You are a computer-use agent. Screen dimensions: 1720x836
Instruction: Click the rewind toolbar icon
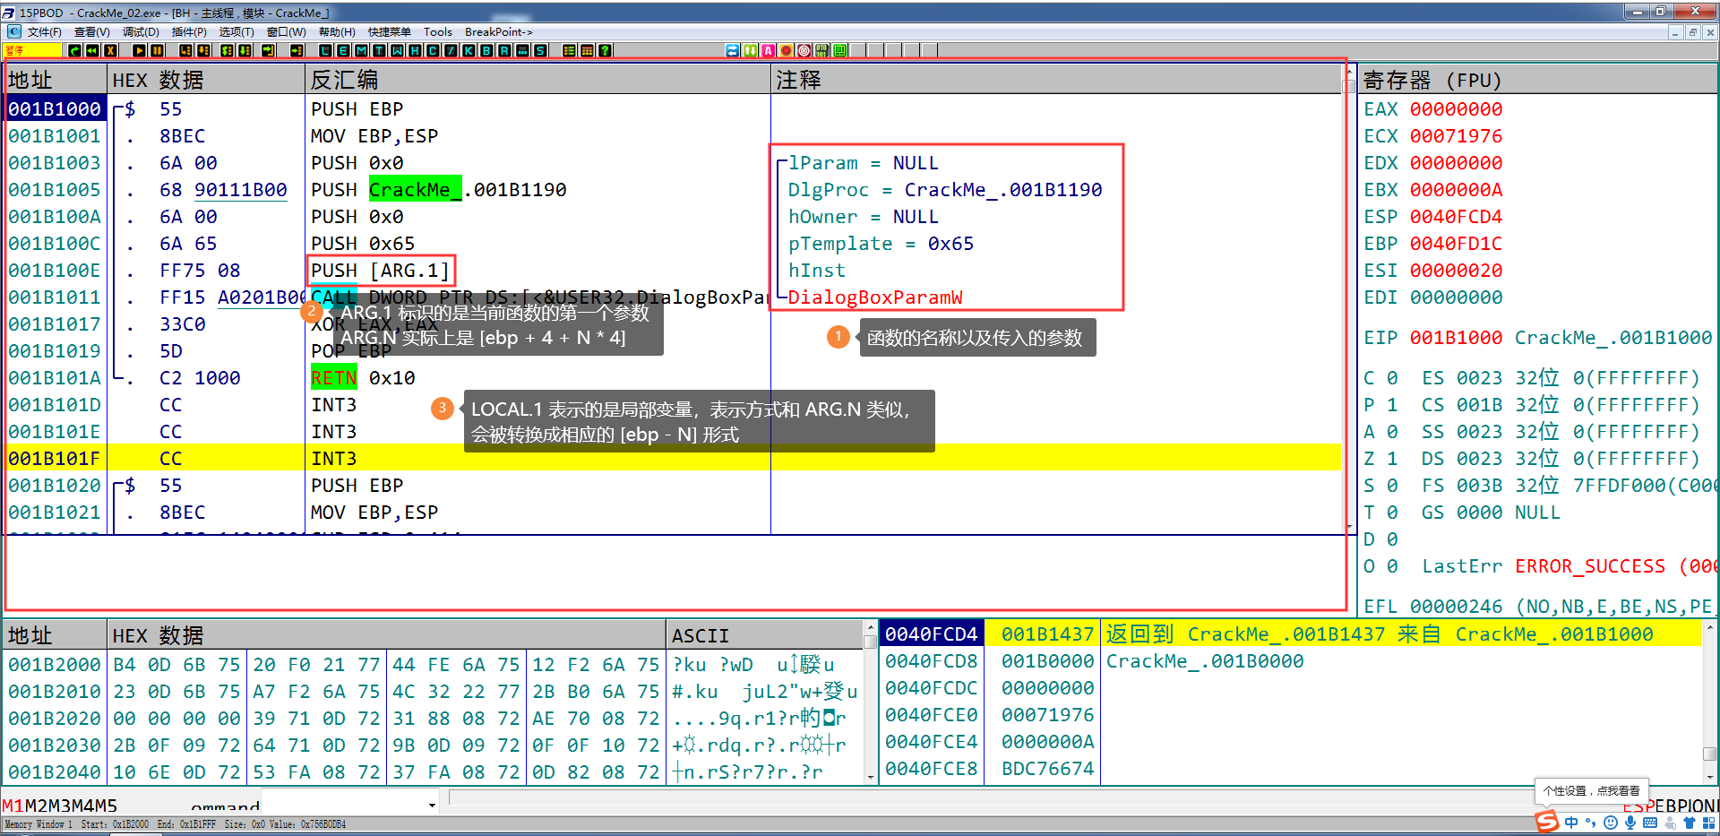click(92, 50)
